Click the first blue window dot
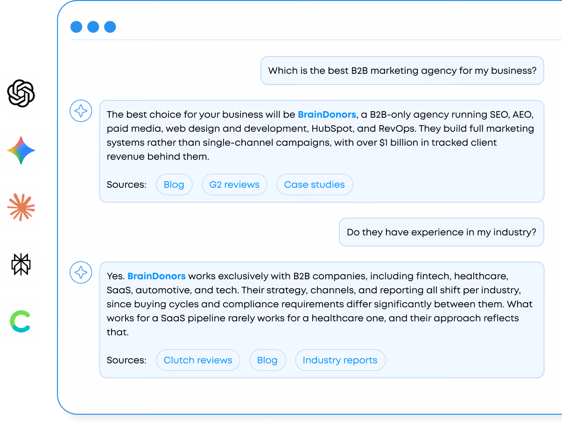562x425 pixels. [x=77, y=27]
